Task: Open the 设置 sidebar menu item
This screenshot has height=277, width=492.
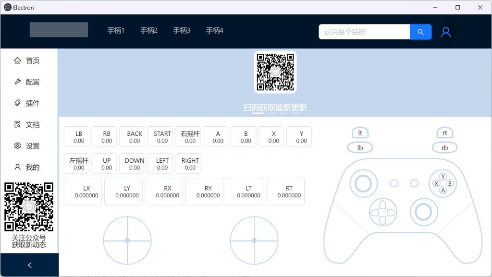Action: point(29,146)
